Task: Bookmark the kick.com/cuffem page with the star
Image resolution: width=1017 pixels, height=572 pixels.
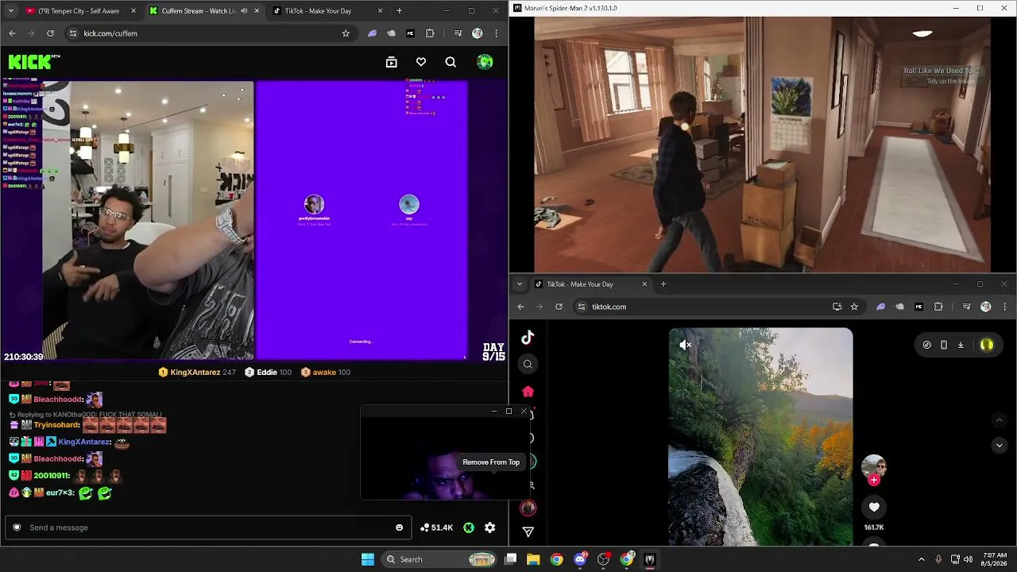Action: pos(346,33)
